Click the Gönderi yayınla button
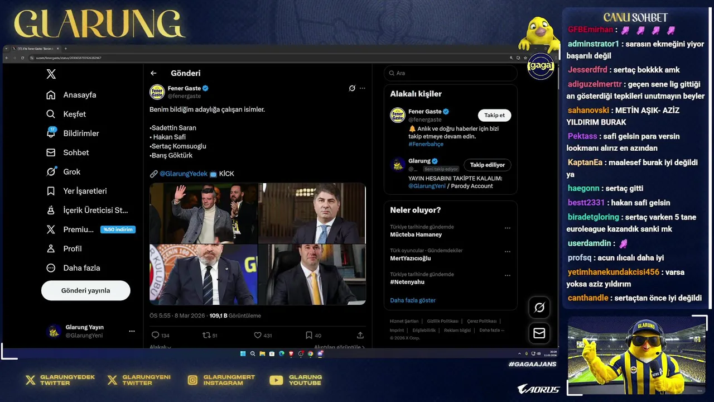714x402 pixels. coord(86,290)
